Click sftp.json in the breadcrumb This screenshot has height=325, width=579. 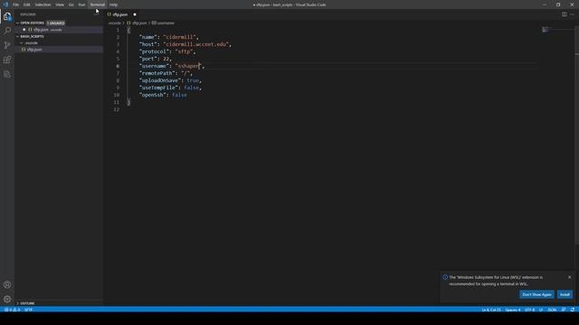(139, 23)
